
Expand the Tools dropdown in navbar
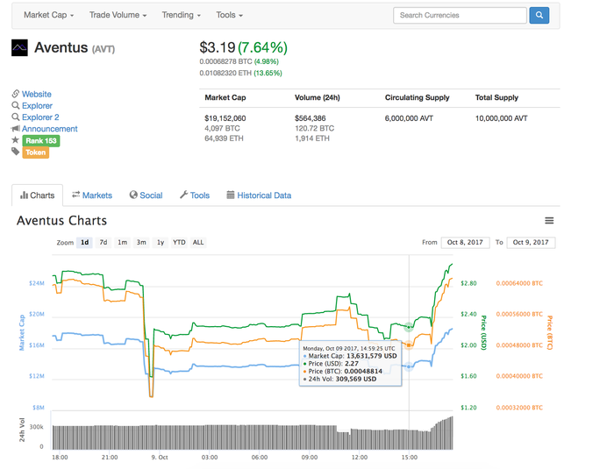pos(230,15)
